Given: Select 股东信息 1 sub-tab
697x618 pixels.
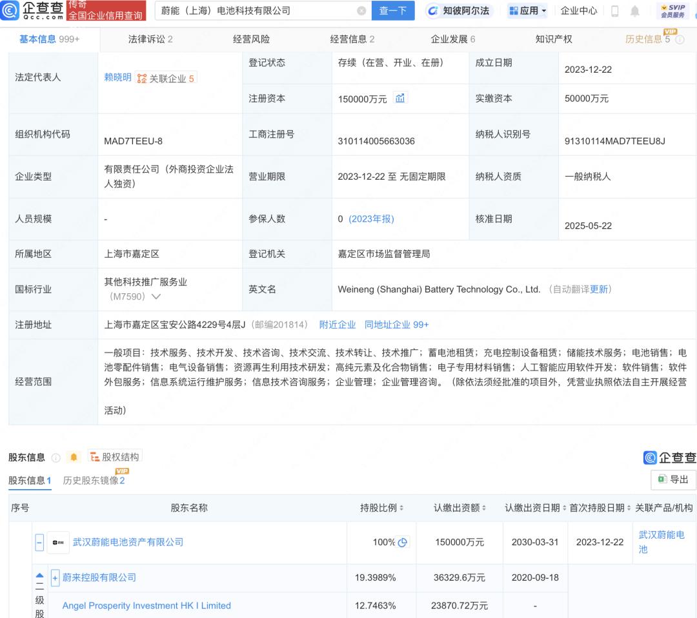Looking at the screenshot, I should (30, 481).
